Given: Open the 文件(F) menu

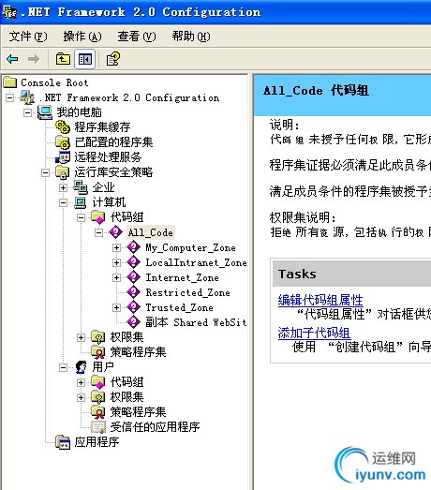Looking at the screenshot, I should [28, 37].
